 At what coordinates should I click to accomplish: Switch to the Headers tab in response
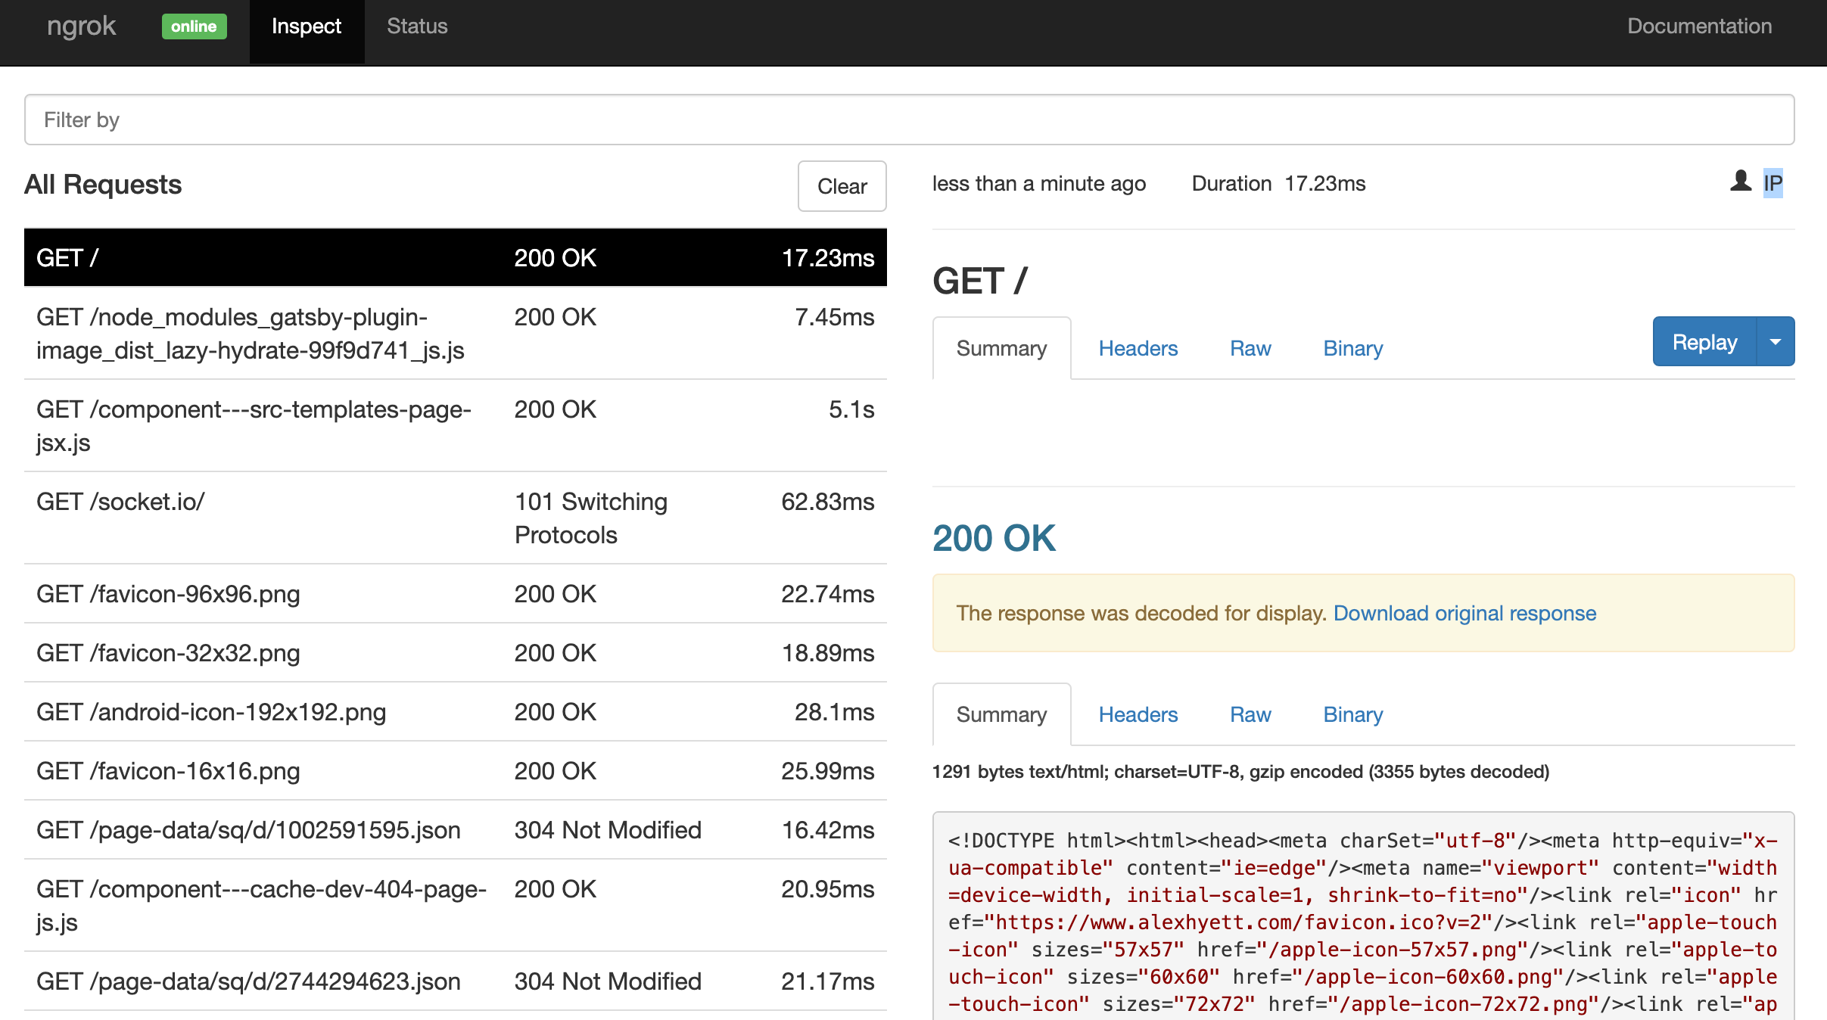click(1137, 713)
